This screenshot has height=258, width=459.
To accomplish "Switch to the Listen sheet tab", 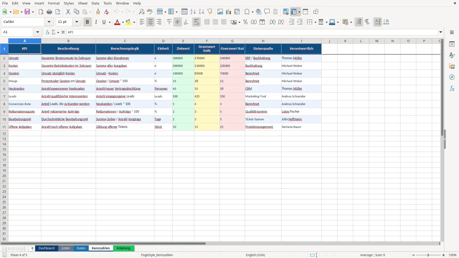I will point(66,248).
